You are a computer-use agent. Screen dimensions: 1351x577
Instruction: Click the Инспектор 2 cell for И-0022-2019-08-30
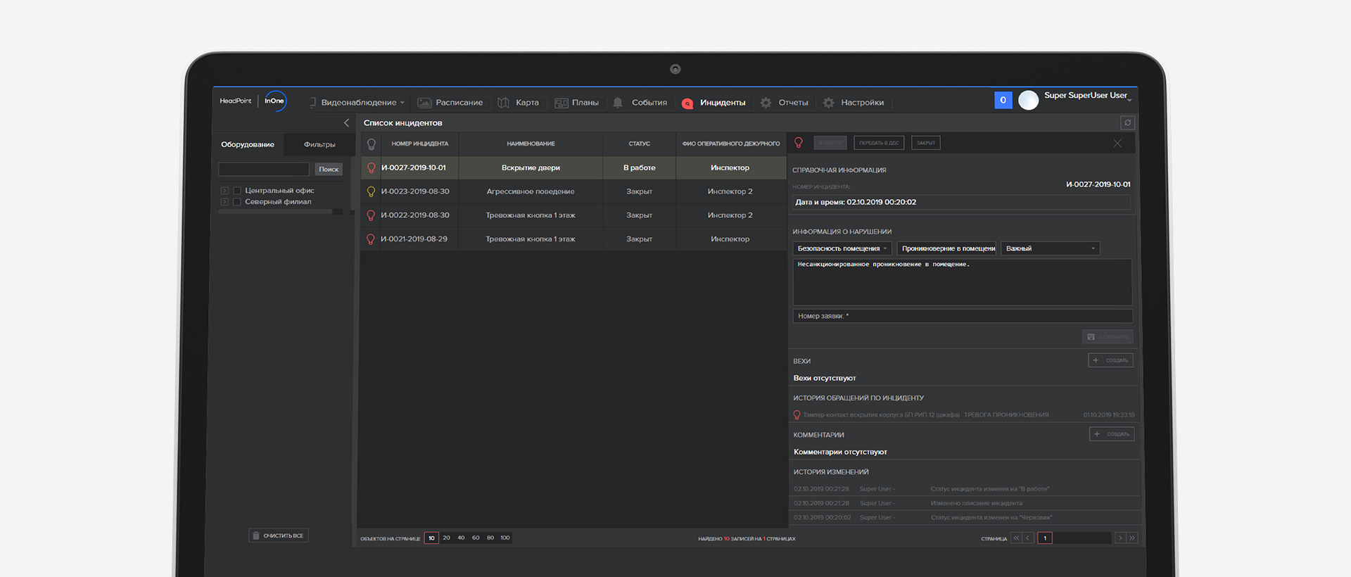pyautogui.click(x=730, y=215)
